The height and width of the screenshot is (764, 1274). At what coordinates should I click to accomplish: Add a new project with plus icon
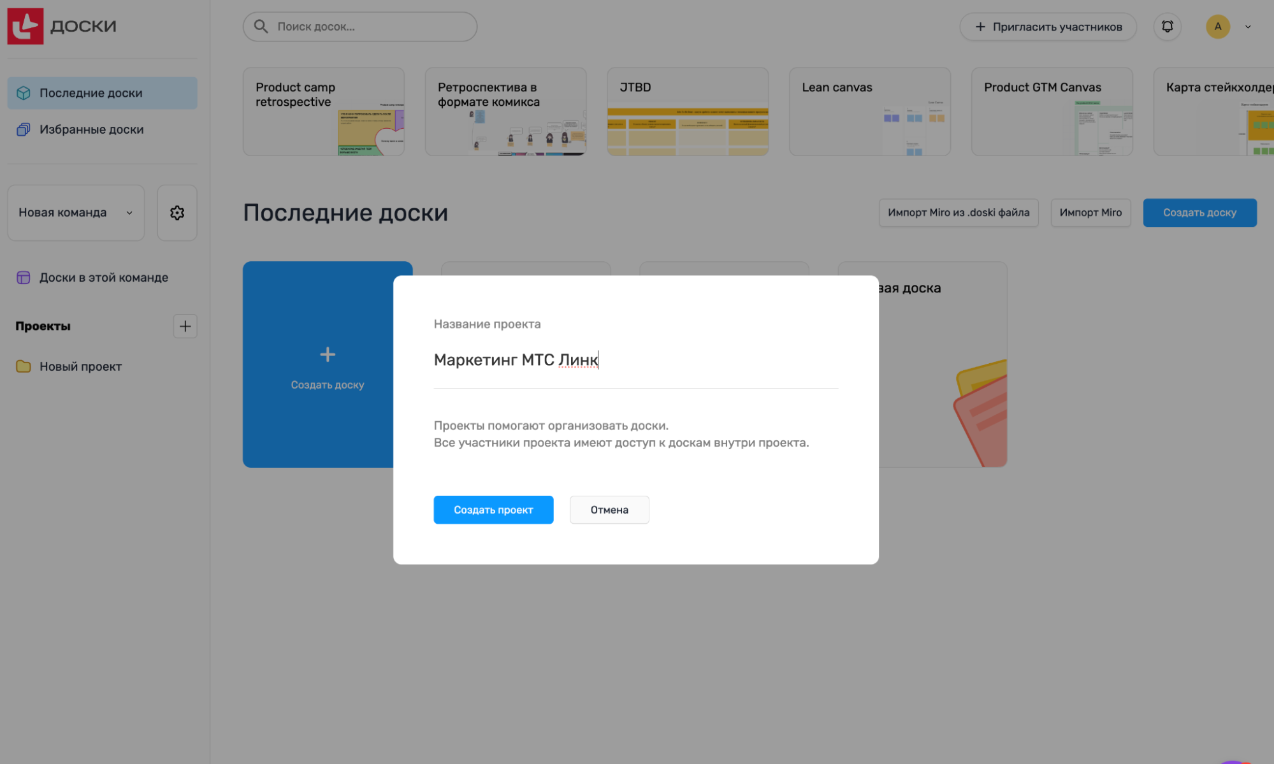[185, 326]
